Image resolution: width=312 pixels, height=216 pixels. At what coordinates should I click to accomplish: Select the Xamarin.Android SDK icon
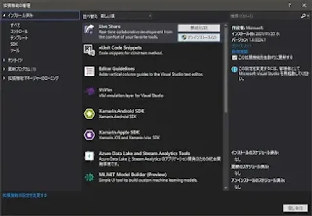tap(90, 113)
